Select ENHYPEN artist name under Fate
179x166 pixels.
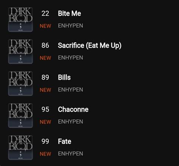71,154
